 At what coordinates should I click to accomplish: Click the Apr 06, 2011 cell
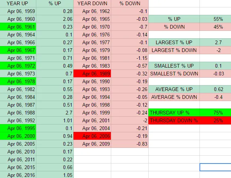[x=18, y=159]
